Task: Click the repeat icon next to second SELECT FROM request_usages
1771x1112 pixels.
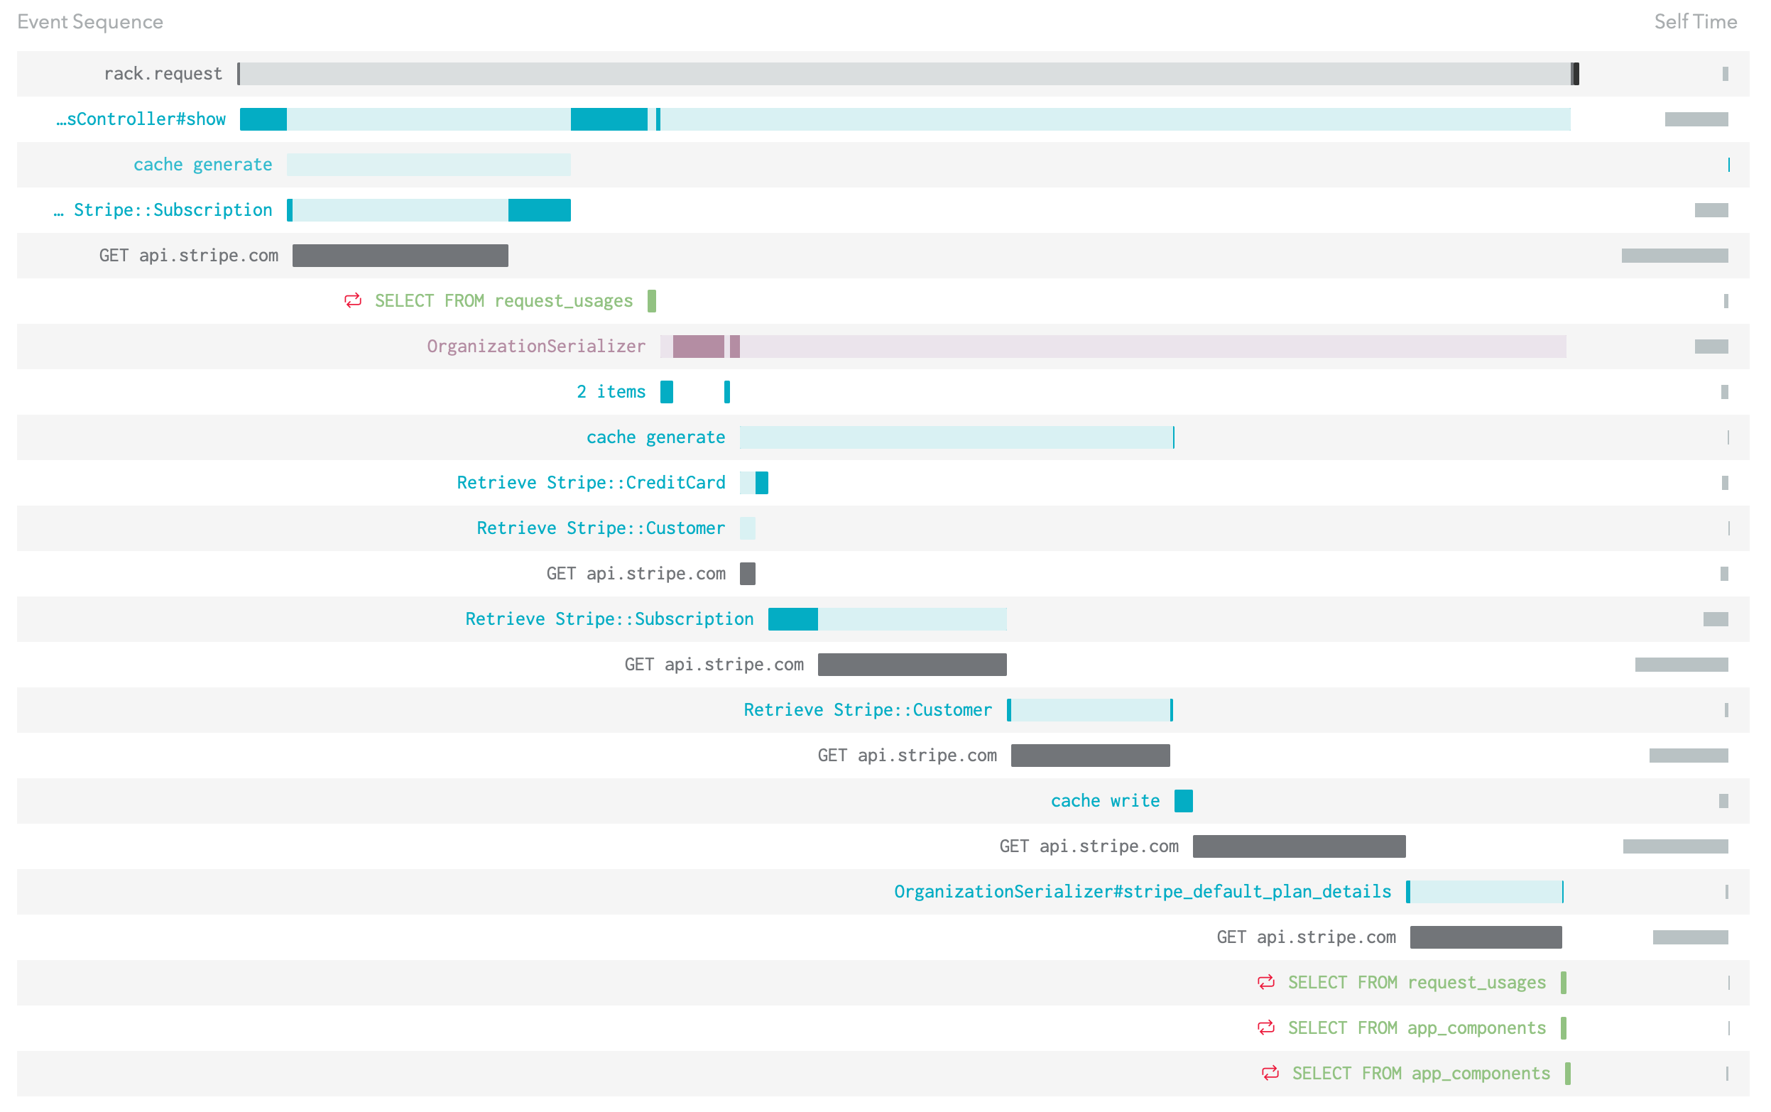Action: [x=1268, y=982]
